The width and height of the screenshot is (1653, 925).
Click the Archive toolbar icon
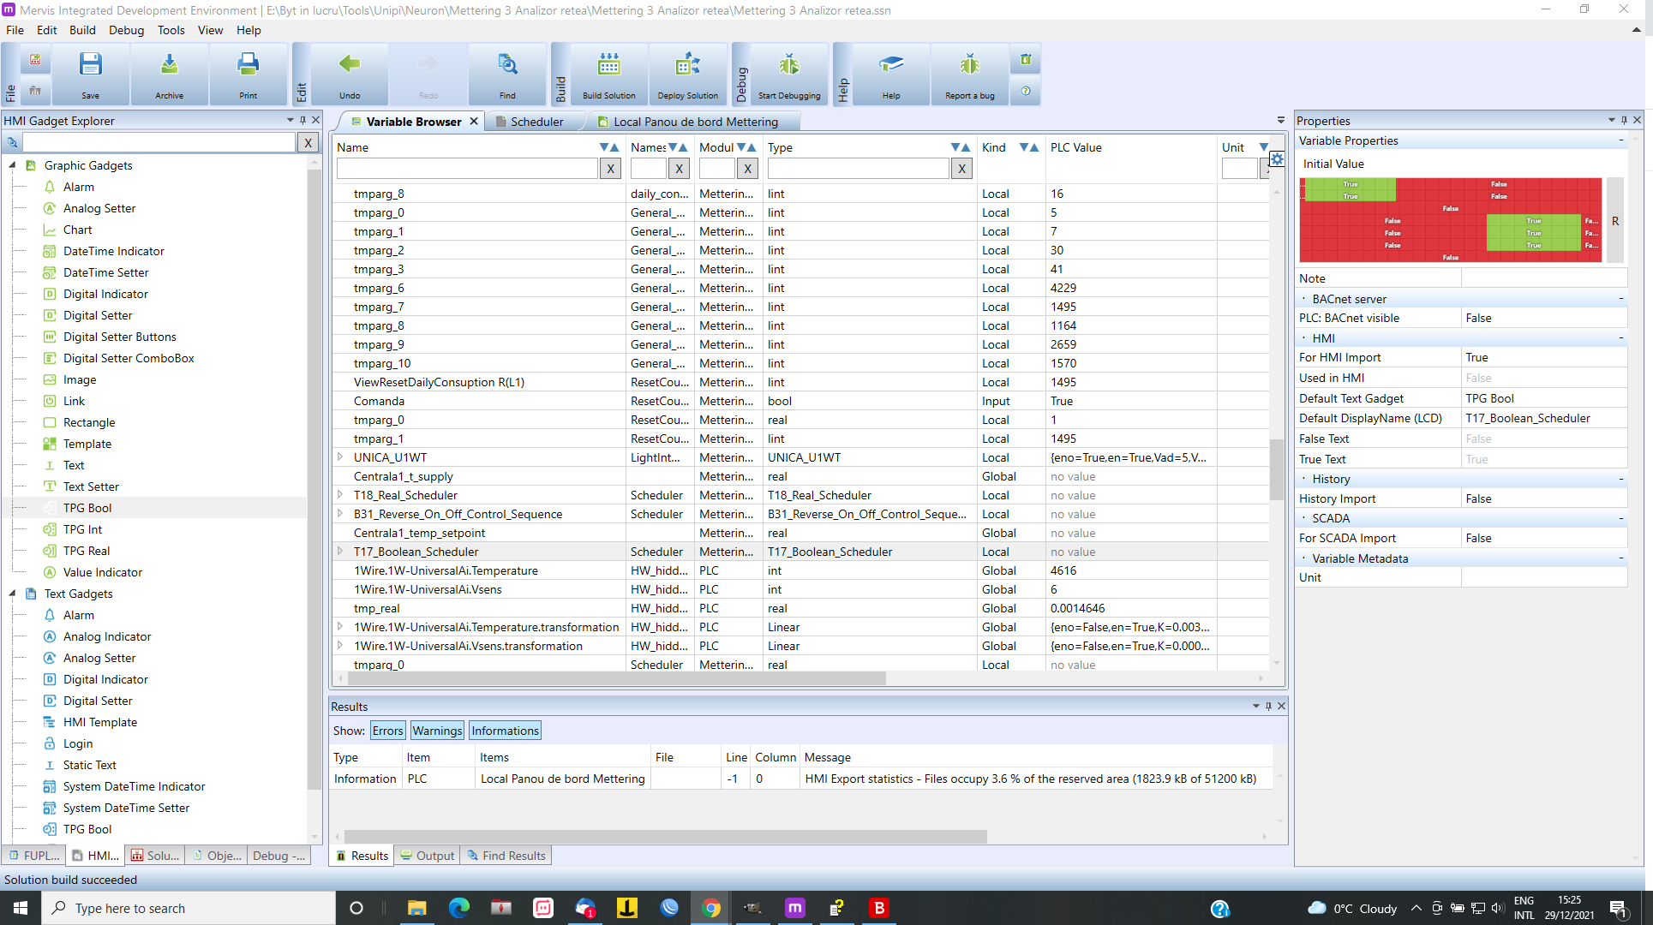pos(169,66)
